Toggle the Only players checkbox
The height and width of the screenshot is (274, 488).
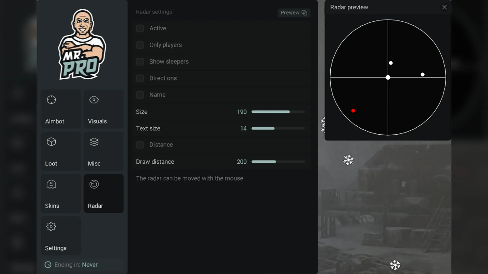click(140, 45)
